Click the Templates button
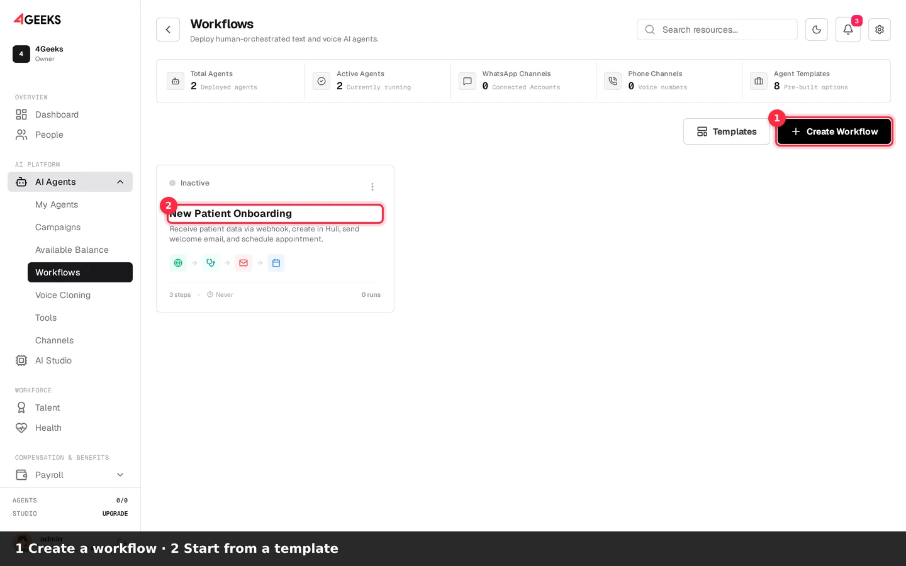906x566 pixels. click(727, 131)
